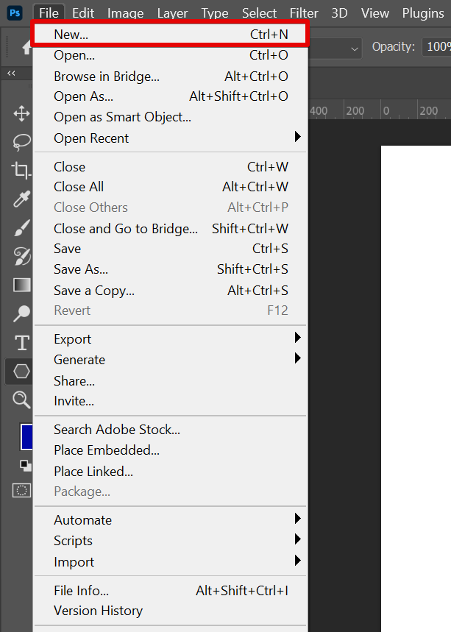This screenshot has height=632, width=451.
Task: Select the Polygon shape tool
Action: click(x=21, y=371)
